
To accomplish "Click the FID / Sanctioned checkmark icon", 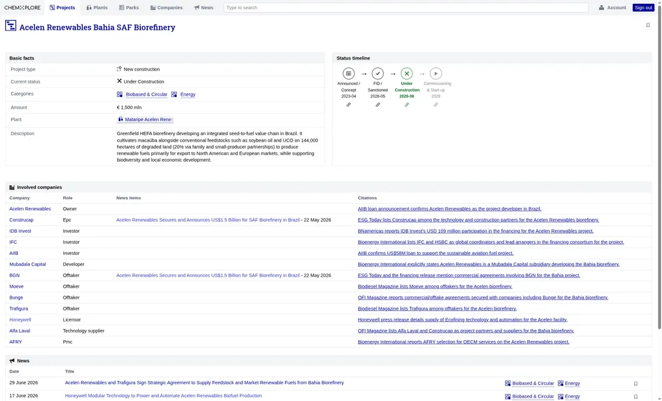I will point(378,74).
